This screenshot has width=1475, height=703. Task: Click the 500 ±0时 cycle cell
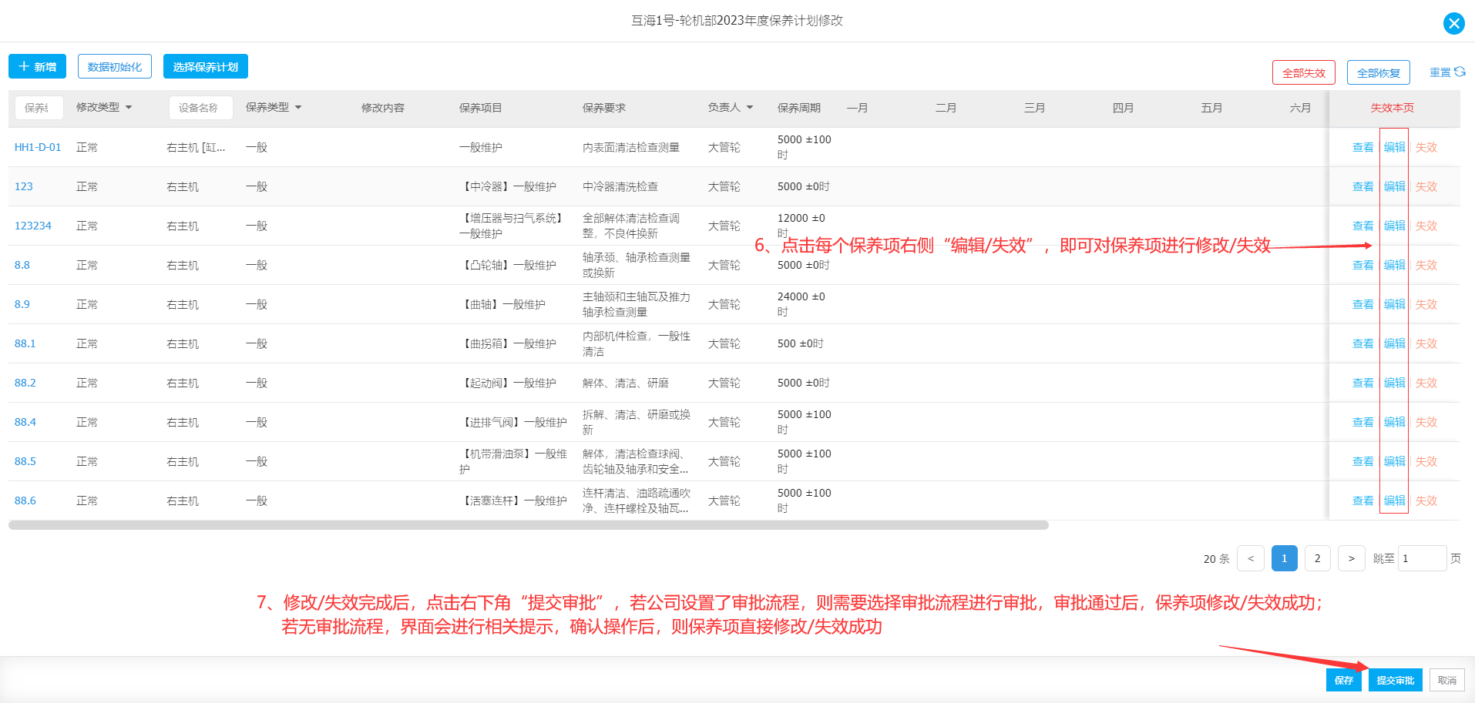[801, 343]
